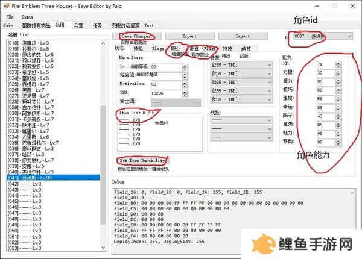Close the Save Editor window
Image resolution: width=362 pixels, height=259 pixels.
pyautogui.click(x=352, y=6)
